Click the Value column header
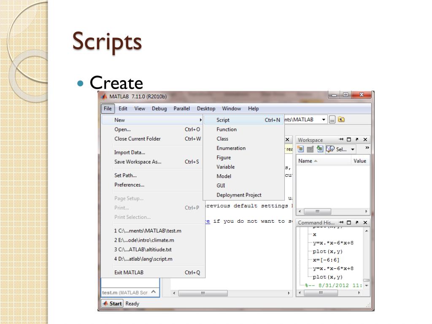The width and height of the screenshot is (432, 324). pyautogui.click(x=360, y=161)
